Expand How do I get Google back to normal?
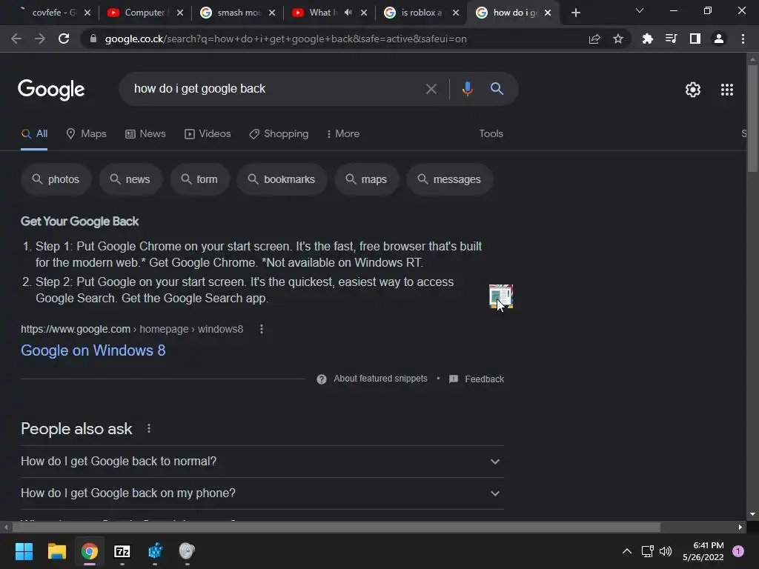The width and height of the screenshot is (759, 569). click(262, 461)
